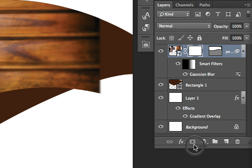Click the Smart Filters label

click(x=211, y=64)
